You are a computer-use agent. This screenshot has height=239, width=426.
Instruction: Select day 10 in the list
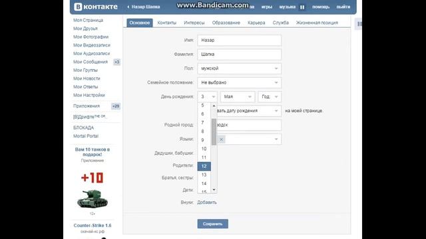[x=204, y=149]
